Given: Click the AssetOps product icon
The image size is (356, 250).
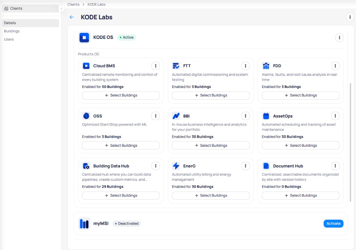Looking at the screenshot, I should [x=266, y=116].
